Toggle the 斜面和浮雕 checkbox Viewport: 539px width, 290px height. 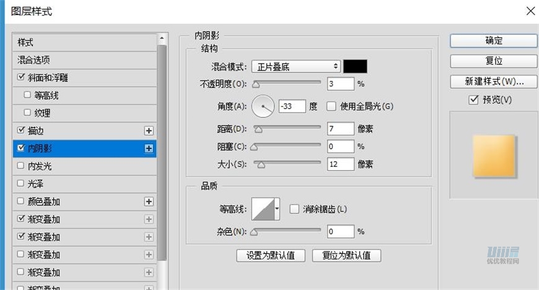click(22, 78)
